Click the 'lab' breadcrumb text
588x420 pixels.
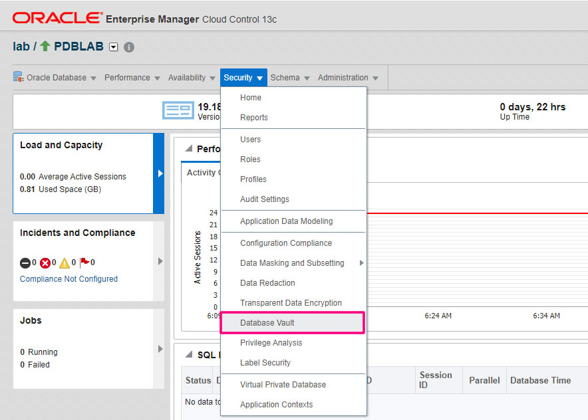click(21, 46)
